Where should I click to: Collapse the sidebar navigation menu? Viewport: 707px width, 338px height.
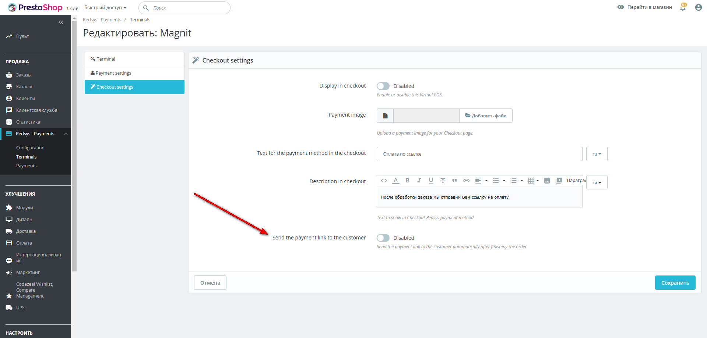61,22
